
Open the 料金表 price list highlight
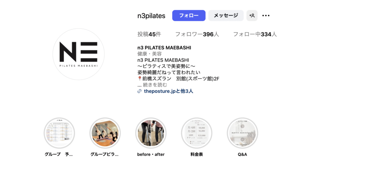197,133
